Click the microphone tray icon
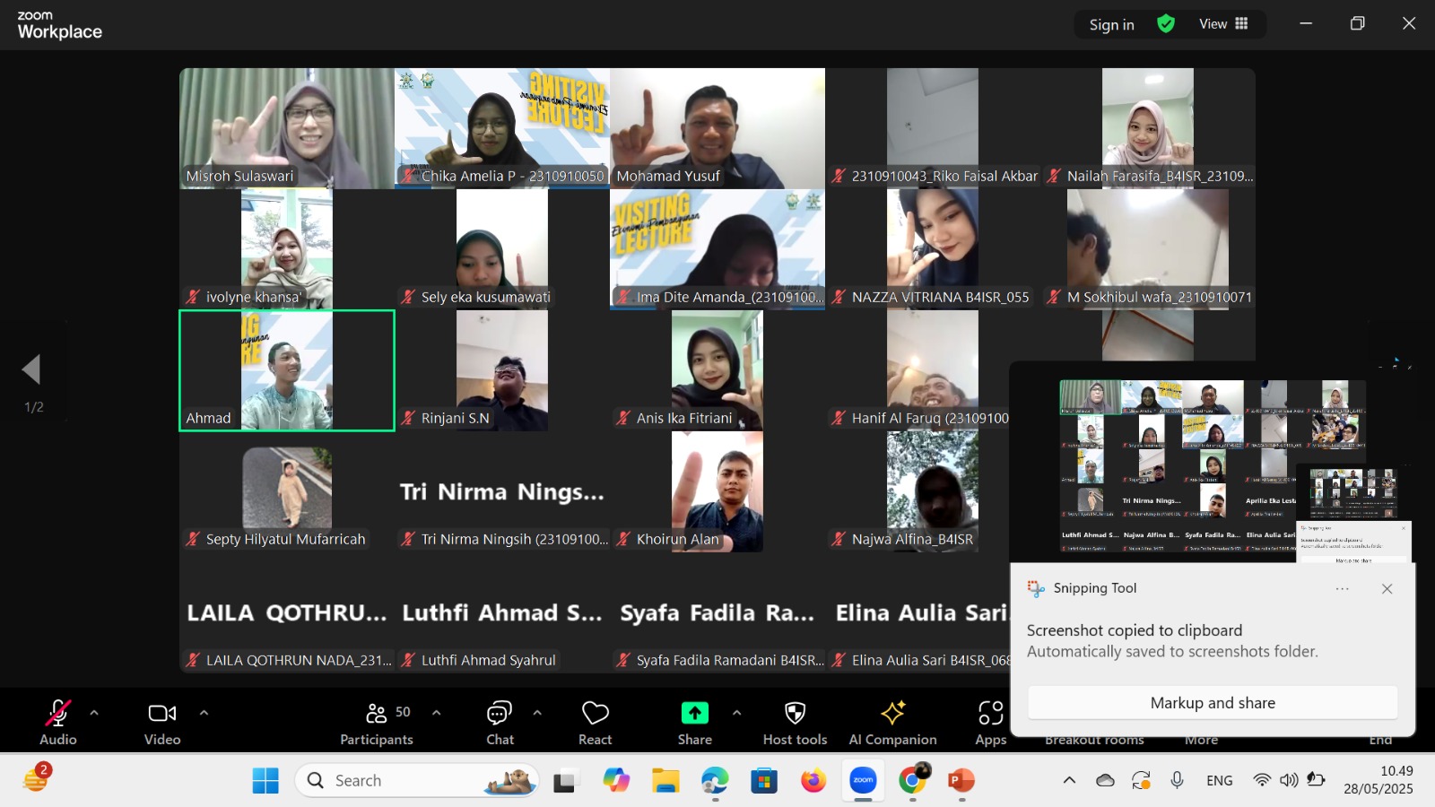 (x=1177, y=781)
